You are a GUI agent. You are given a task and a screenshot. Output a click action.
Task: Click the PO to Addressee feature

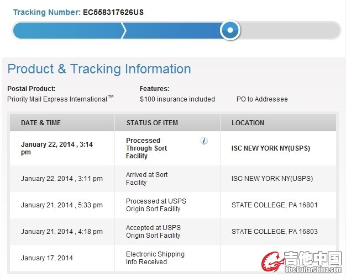(x=262, y=99)
